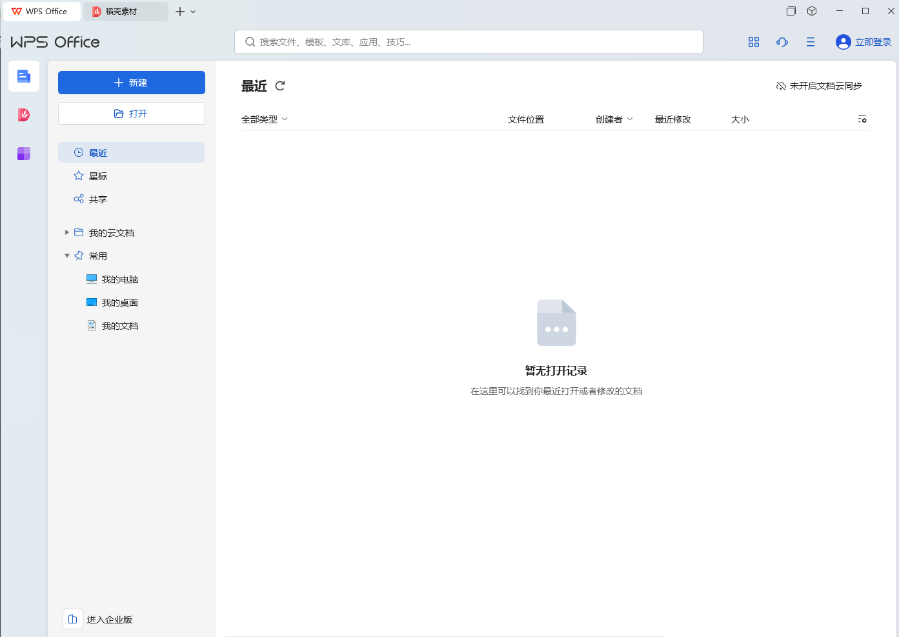The image size is (899, 637).
Task: Select 最近 in the sidebar
Action: [x=131, y=152]
